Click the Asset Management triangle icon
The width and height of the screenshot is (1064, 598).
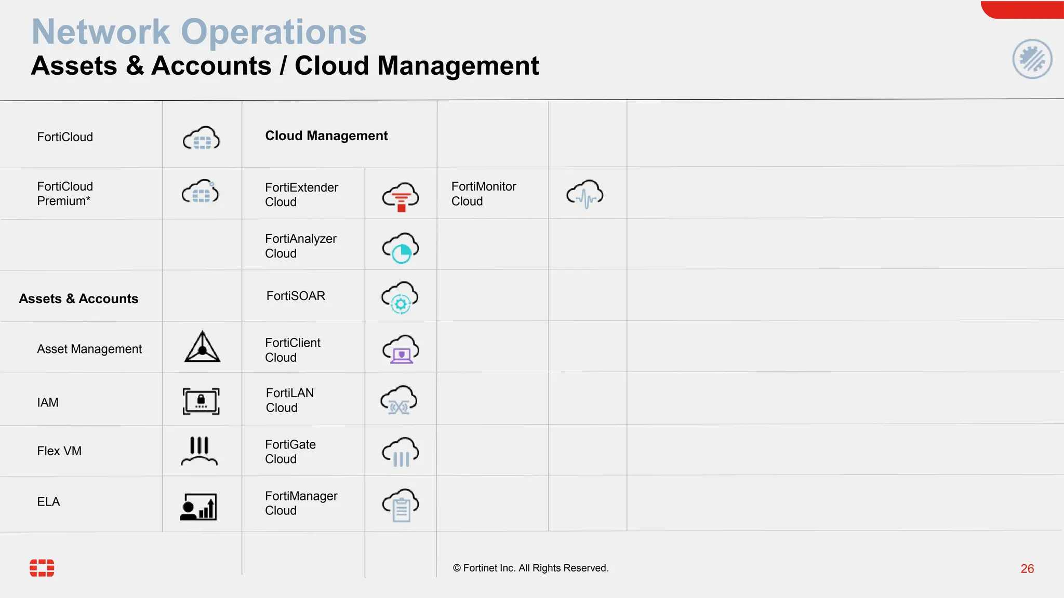pos(202,347)
